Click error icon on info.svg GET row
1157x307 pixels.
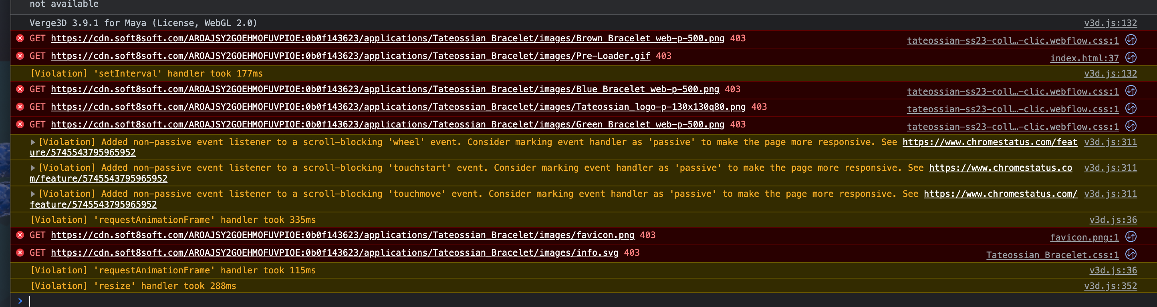[x=20, y=252]
